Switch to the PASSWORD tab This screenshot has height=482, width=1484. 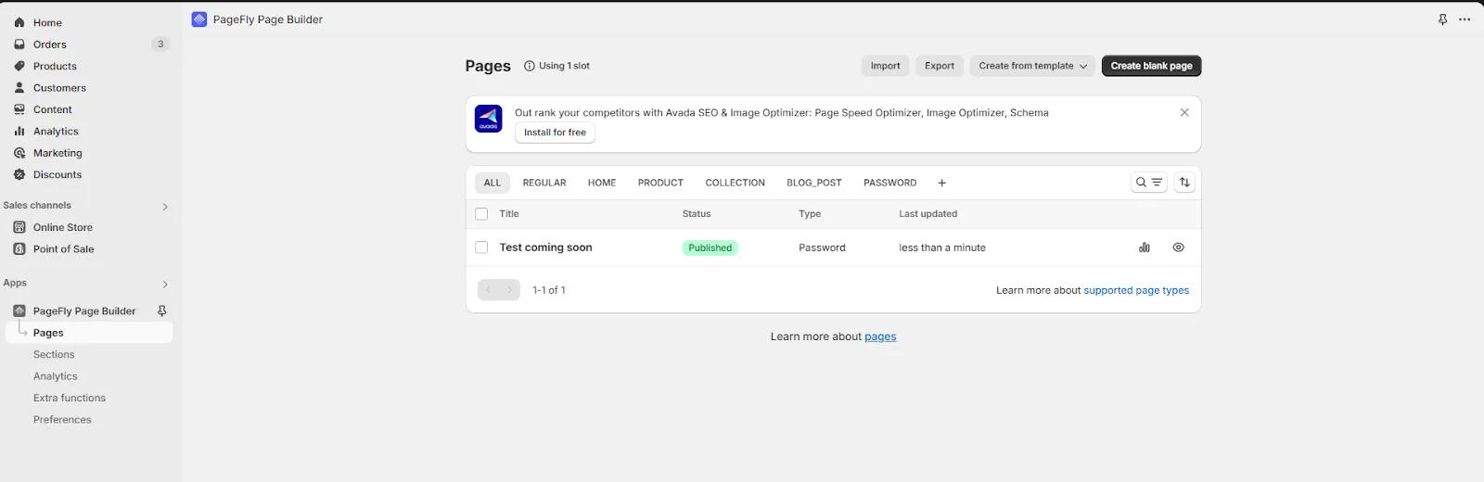point(890,183)
